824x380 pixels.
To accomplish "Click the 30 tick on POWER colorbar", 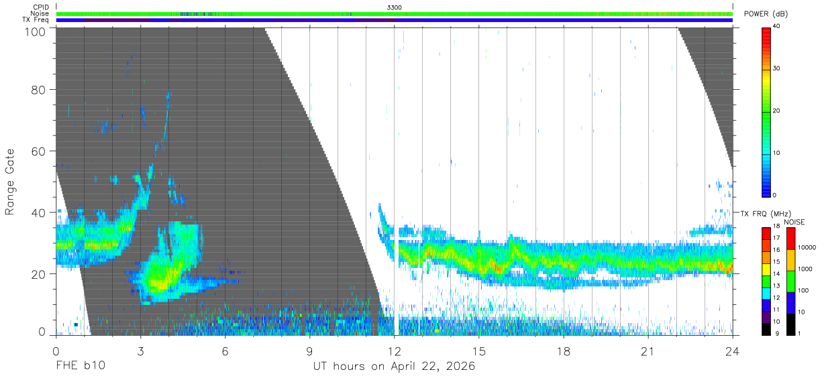I will 778,68.
